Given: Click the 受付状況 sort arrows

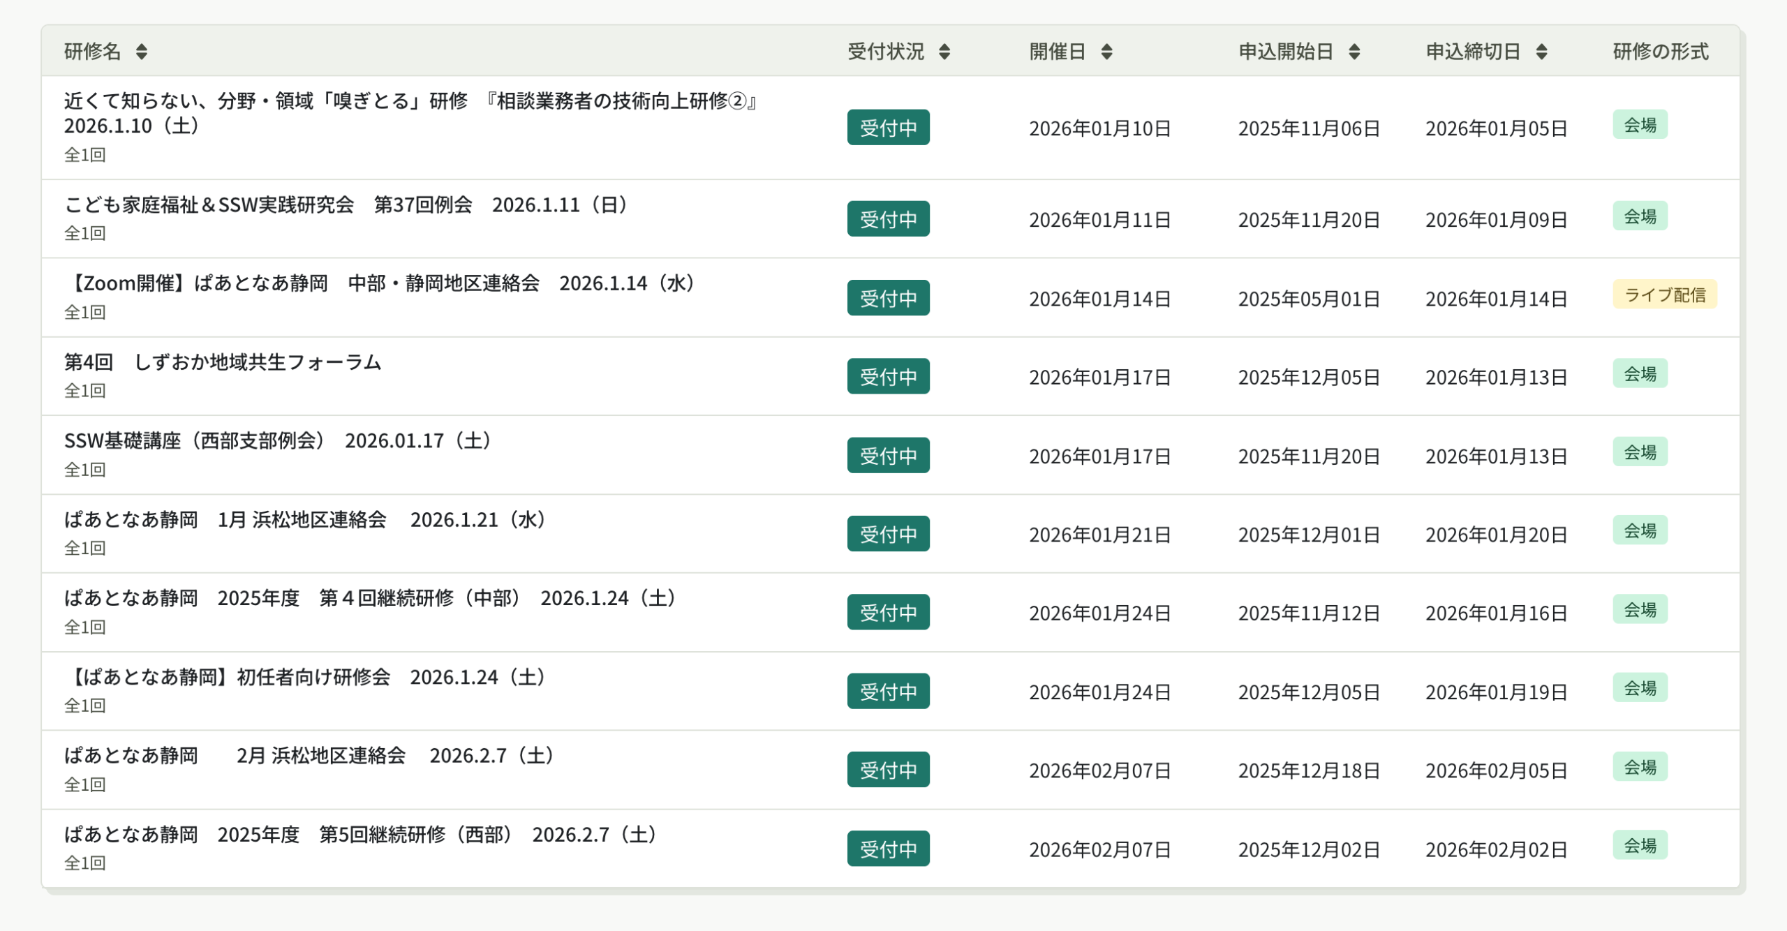Looking at the screenshot, I should point(944,52).
